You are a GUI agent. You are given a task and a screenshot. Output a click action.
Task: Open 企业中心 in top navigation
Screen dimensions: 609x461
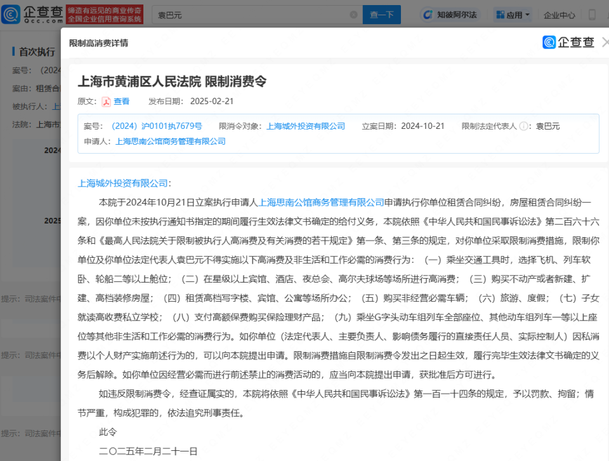coord(559,15)
